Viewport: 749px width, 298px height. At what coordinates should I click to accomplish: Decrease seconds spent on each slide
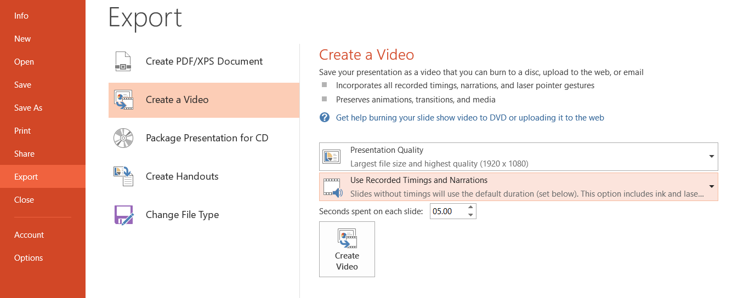(x=470, y=215)
